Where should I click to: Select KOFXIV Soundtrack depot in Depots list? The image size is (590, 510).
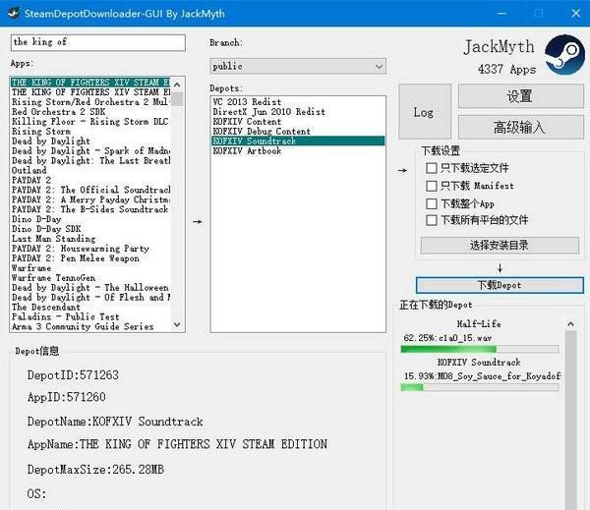coord(298,142)
